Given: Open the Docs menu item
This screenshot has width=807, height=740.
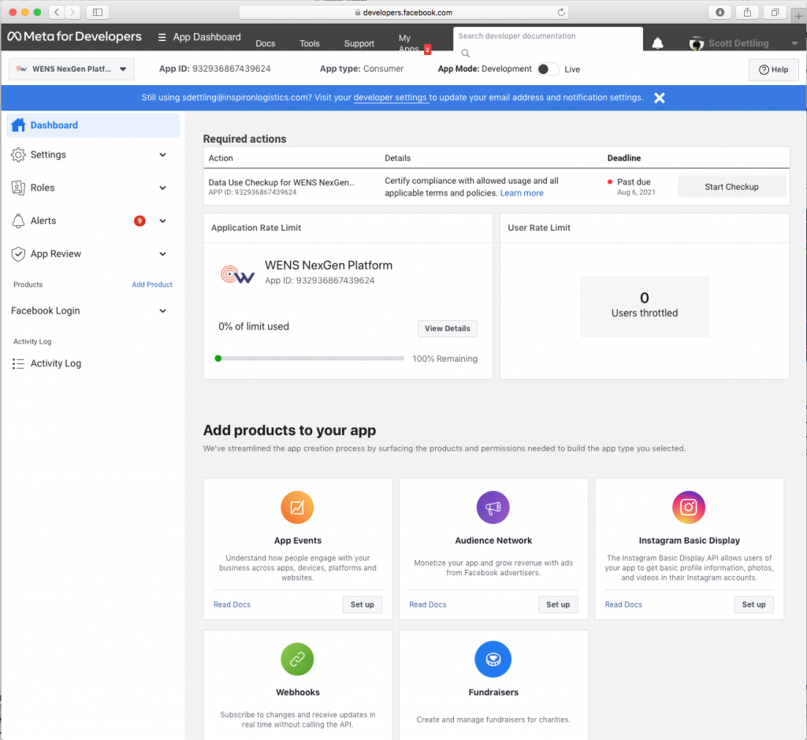Looking at the screenshot, I should 266,43.
